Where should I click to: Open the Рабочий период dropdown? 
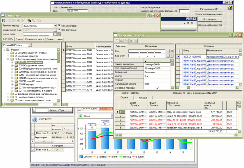click(55, 26)
